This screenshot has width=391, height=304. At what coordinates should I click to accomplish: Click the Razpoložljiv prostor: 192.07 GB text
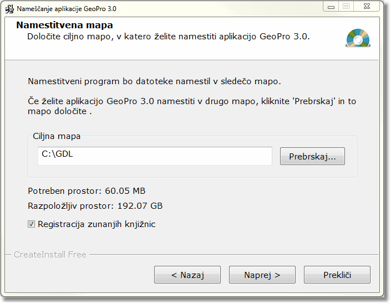pos(95,206)
